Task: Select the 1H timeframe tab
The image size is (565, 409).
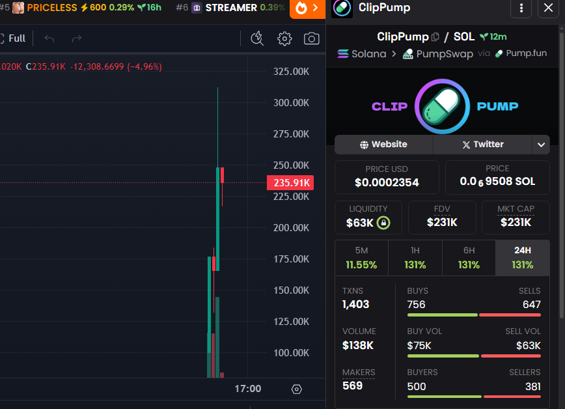Action: coord(415,259)
